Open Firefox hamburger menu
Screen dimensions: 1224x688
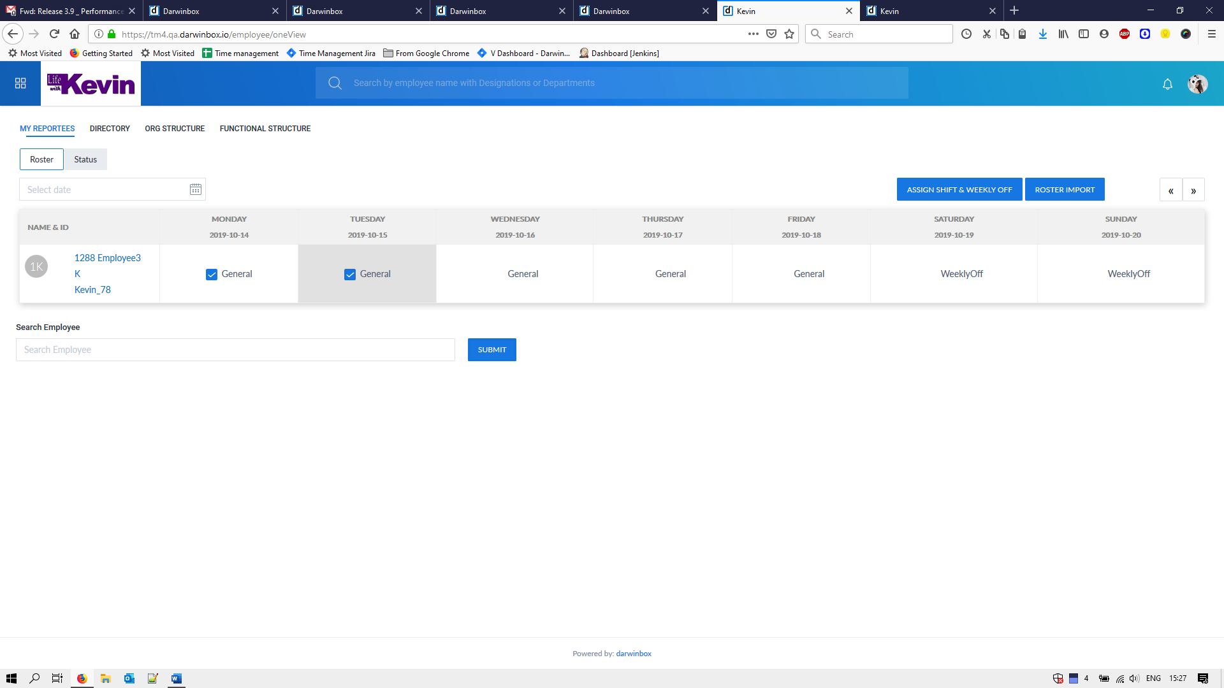coord(1211,34)
